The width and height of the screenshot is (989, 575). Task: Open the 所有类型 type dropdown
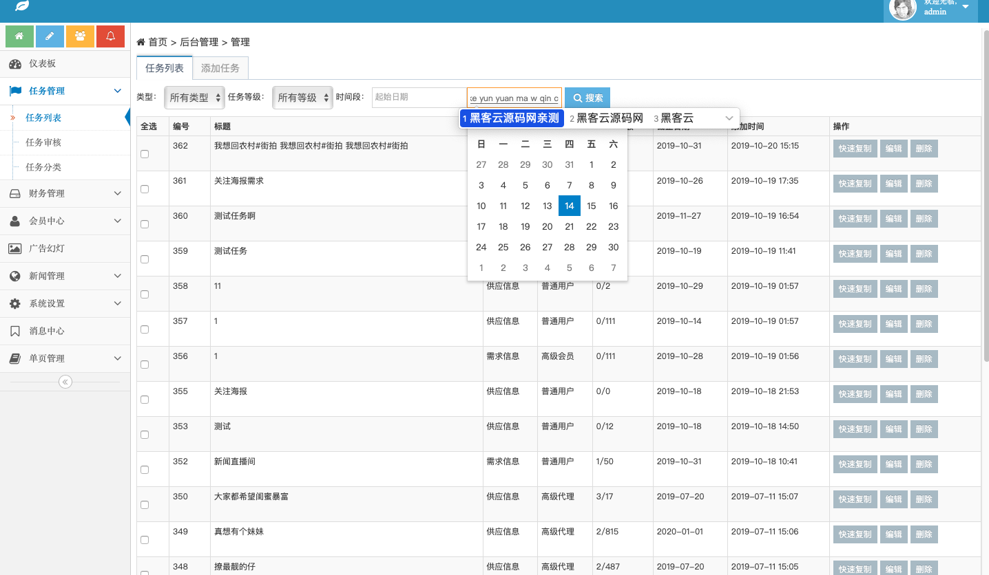point(195,98)
